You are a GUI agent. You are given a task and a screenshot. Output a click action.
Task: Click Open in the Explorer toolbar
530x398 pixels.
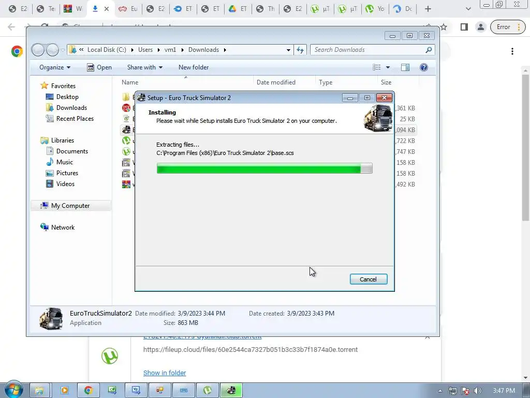click(99, 67)
